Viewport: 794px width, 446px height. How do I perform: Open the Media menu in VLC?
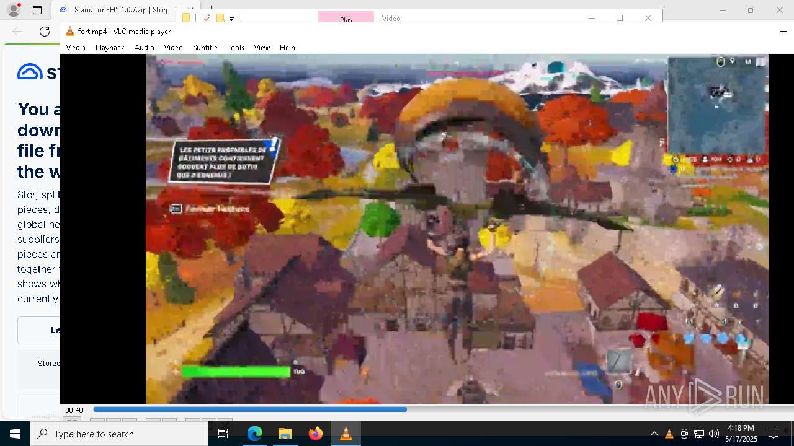click(75, 48)
